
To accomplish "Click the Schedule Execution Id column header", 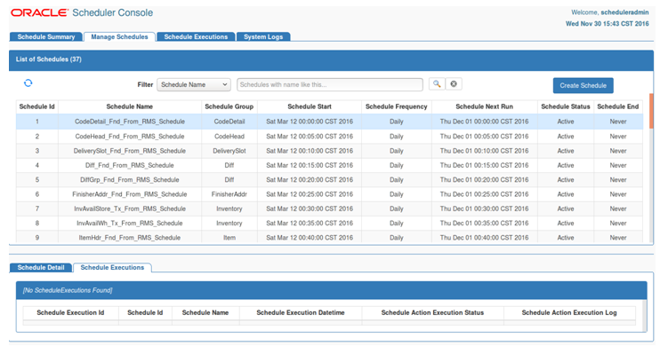I will (x=70, y=313).
